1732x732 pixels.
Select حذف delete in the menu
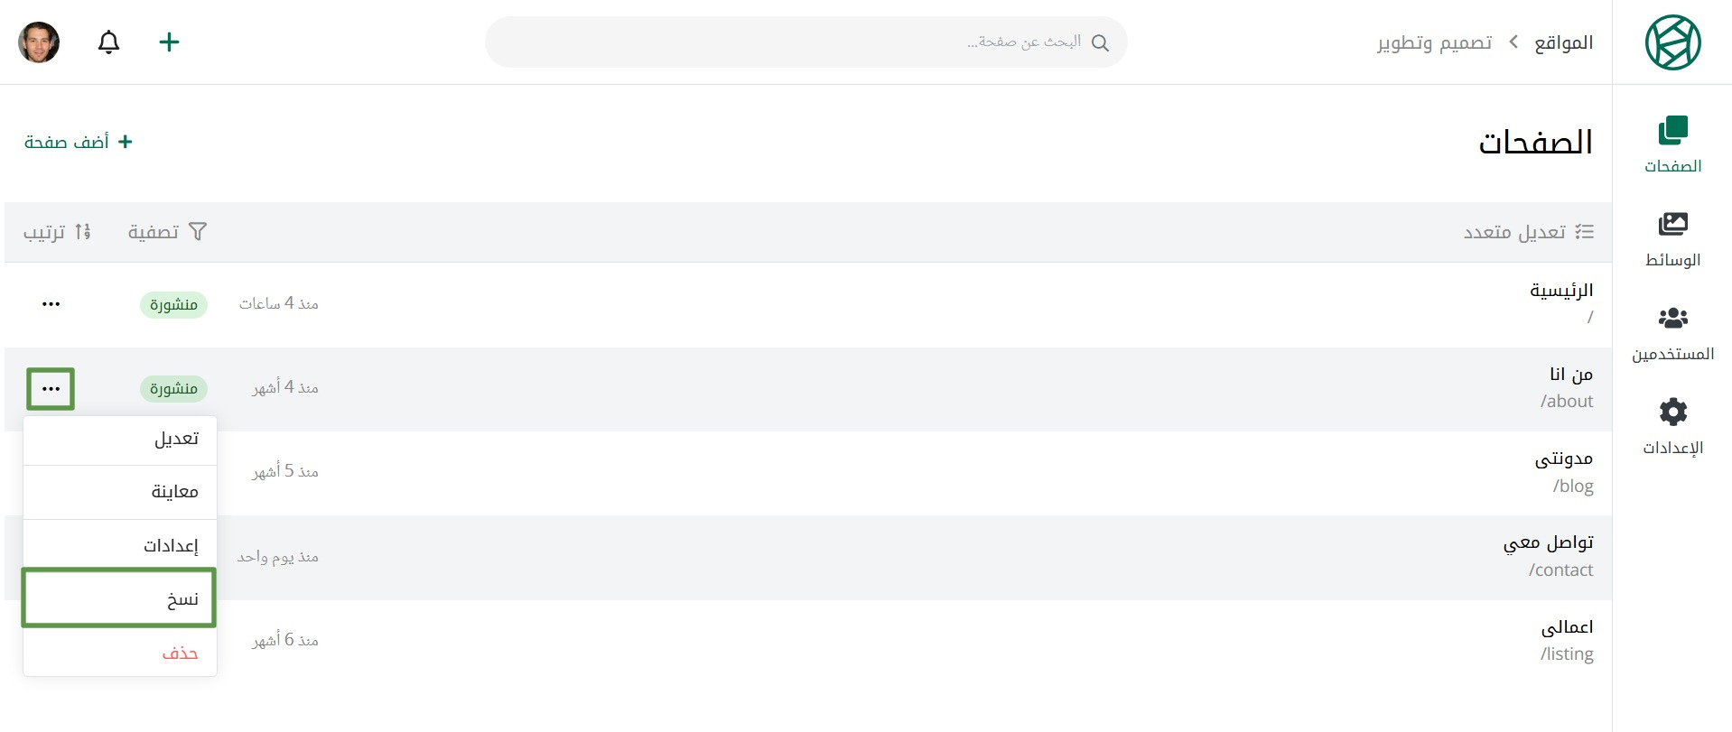point(120,653)
